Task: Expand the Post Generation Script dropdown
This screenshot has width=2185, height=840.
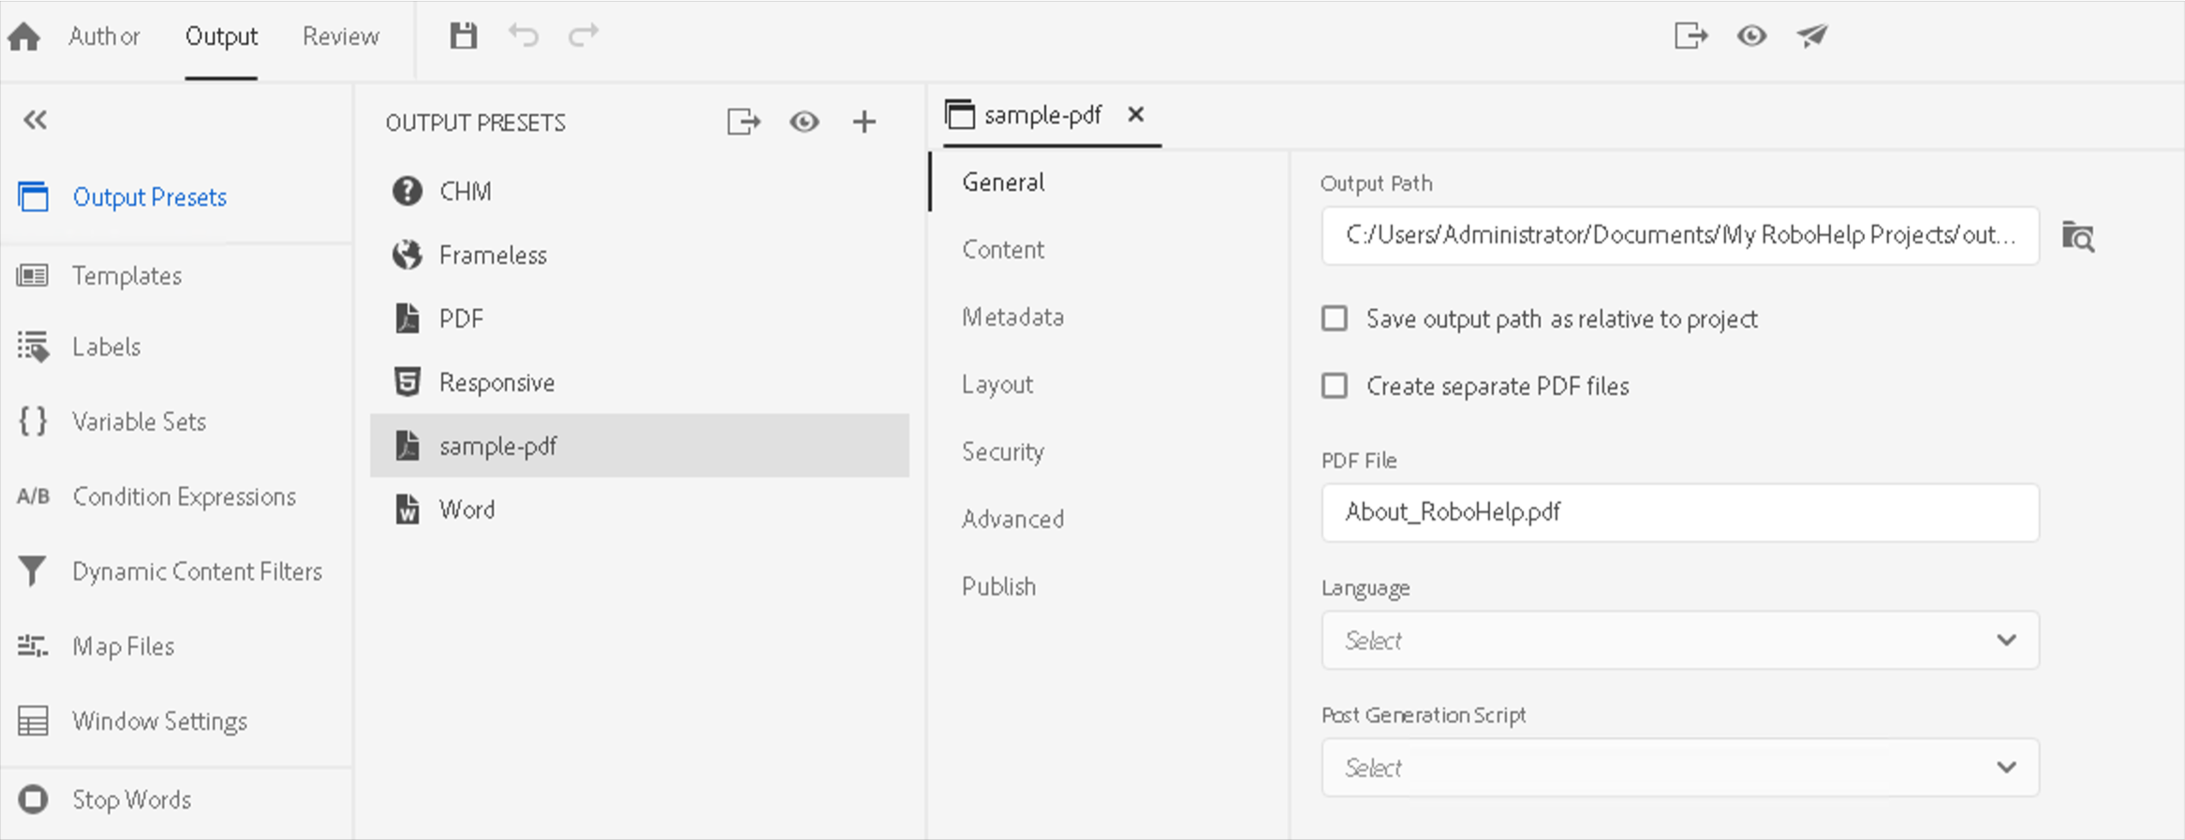Action: (x=1679, y=768)
